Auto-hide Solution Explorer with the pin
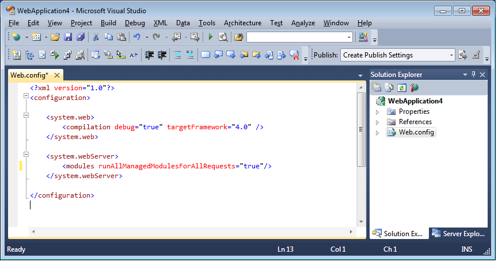Viewport: 498px width, 262px height. [x=474, y=75]
